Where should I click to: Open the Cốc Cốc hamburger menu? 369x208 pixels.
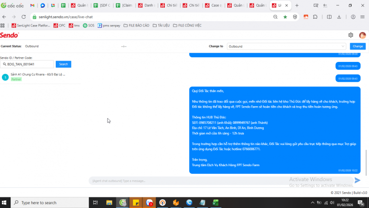point(362,17)
